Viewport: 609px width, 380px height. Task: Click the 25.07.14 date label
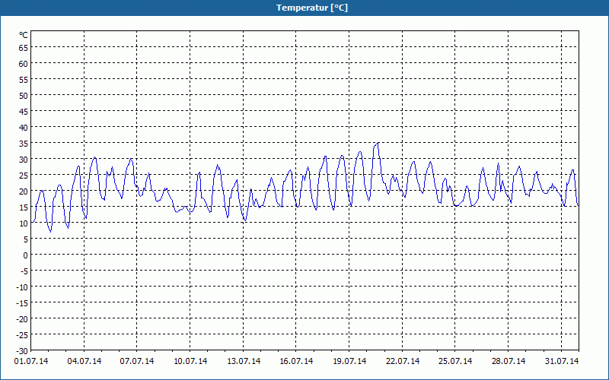pyautogui.click(x=455, y=362)
